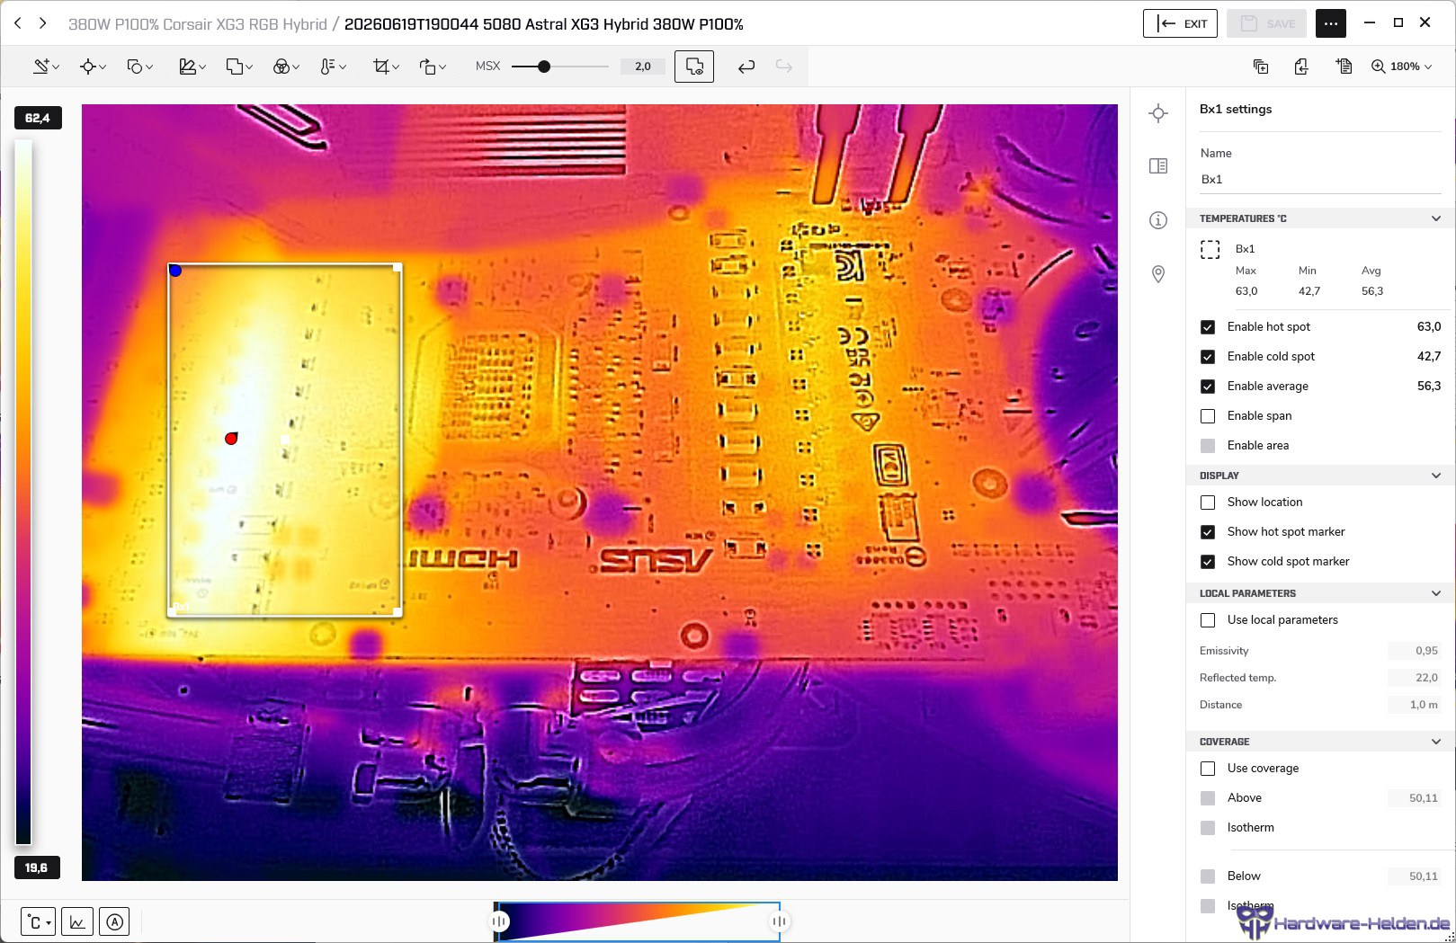Open the measurements crosshair side panel
The width and height of the screenshot is (1456, 943).
point(1158,113)
